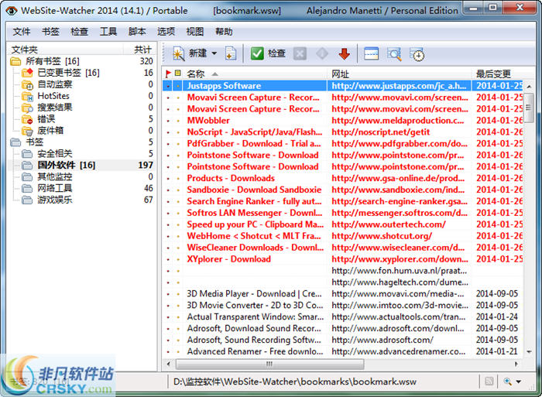
Task: Open the 检查 menu
Action: [79, 32]
